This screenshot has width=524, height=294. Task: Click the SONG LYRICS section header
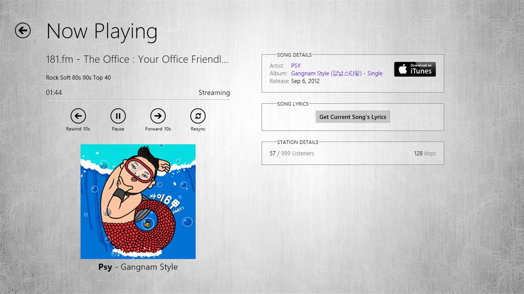293,104
